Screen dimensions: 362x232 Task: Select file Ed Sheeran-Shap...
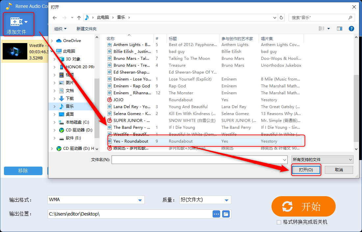pyautogui.click(x=131, y=72)
